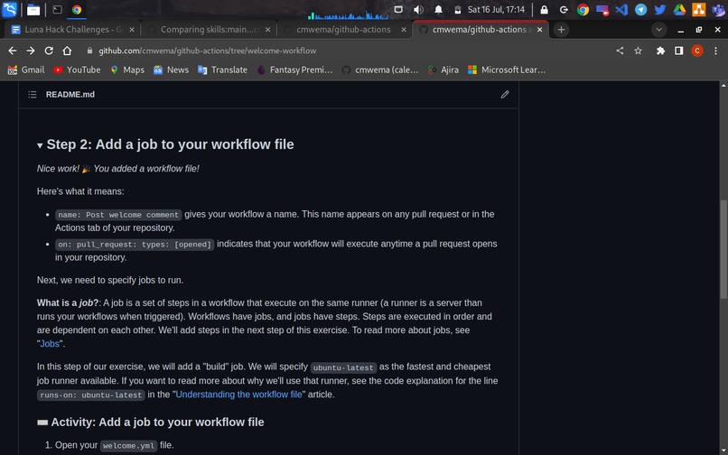The image size is (728, 455).
Task: Collapse the Step 2 section triangle
Action: [x=40, y=145]
